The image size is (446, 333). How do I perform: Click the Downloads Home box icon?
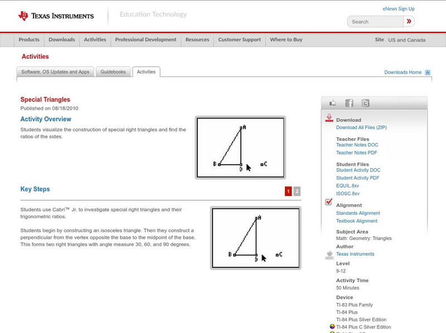tap(427, 72)
